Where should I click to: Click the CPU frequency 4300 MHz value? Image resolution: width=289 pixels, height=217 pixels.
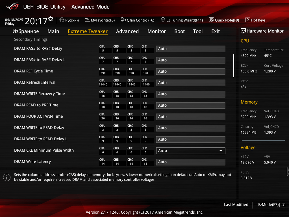point(248,56)
